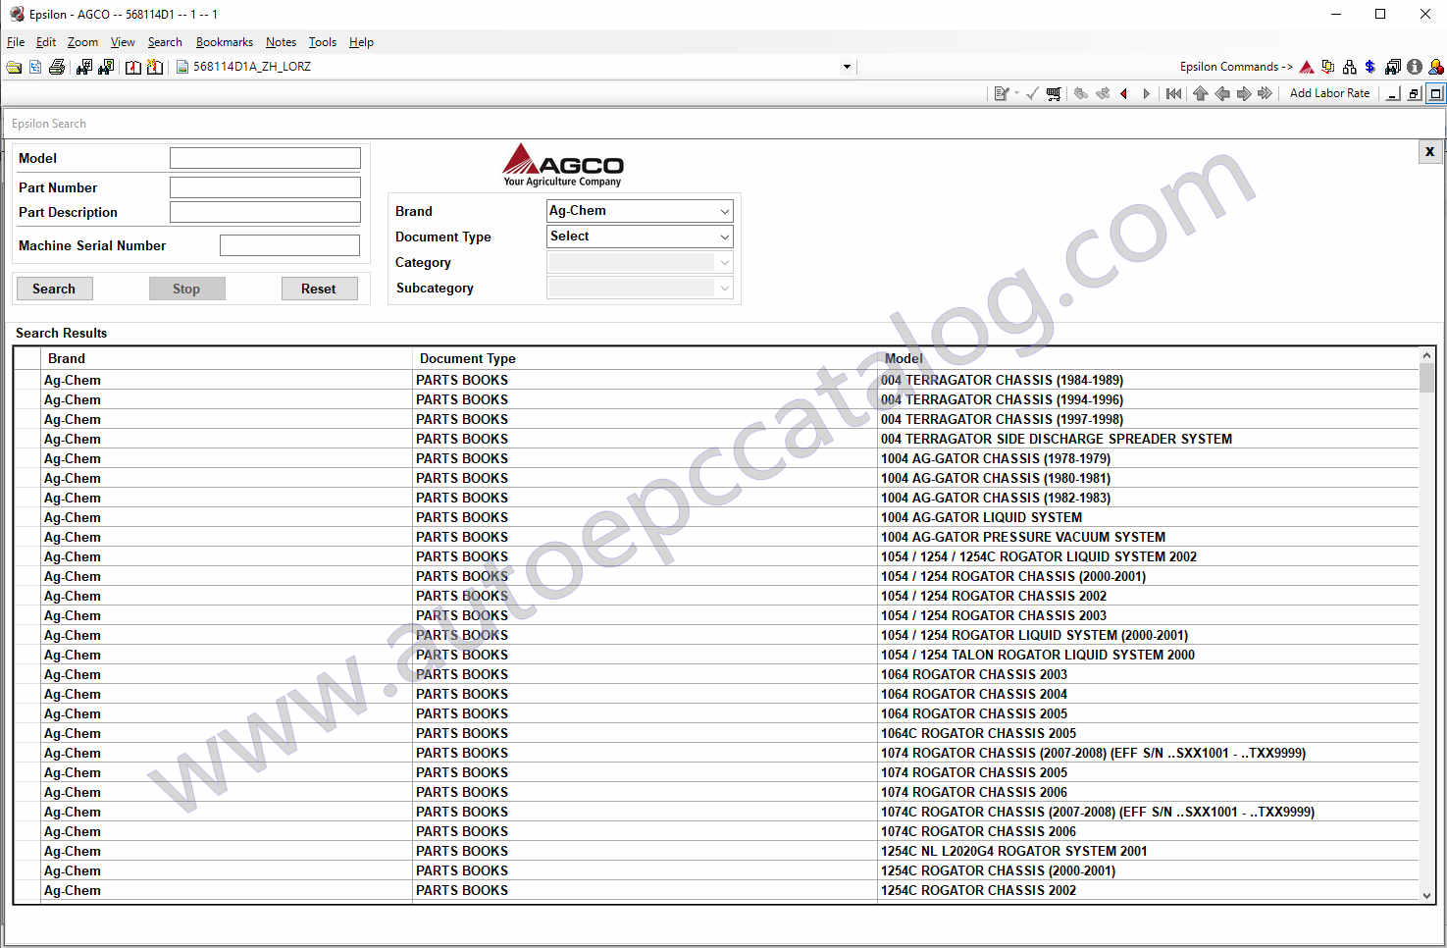Click the red AGCO triangle command icon

pos(1307,67)
